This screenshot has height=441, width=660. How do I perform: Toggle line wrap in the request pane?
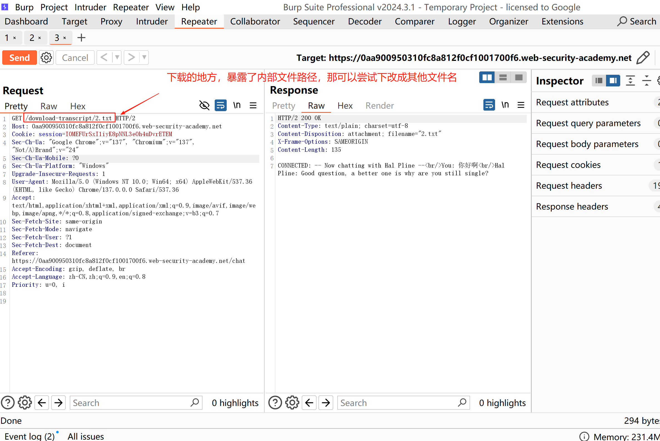coord(220,106)
